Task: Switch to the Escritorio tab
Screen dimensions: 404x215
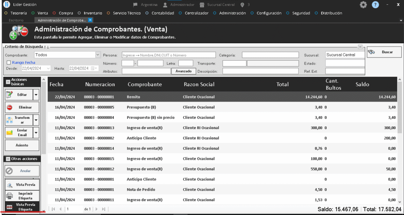Action: [16, 20]
